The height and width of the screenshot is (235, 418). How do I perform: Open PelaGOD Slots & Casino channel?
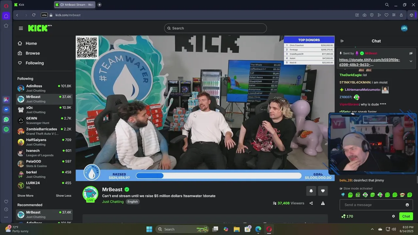(44, 164)
